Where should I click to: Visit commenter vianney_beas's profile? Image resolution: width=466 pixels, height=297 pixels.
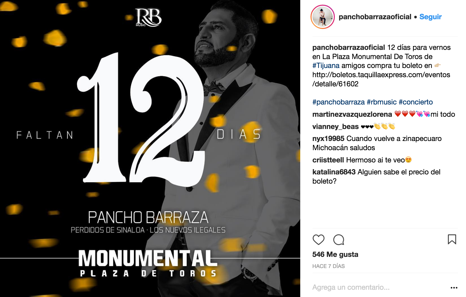click(335, 126)
